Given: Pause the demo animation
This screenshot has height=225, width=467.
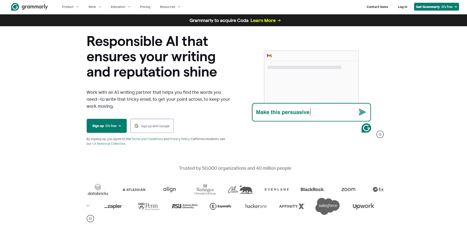Looking at the screenshot, I should [380, 134].
